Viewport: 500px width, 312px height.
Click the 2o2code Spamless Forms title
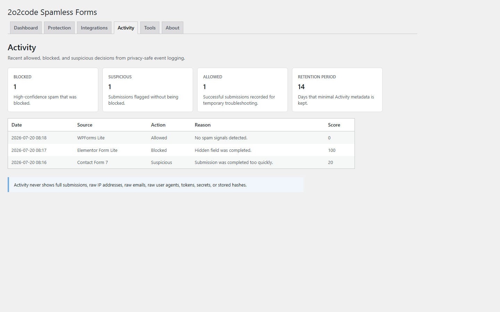pos(52,12)
